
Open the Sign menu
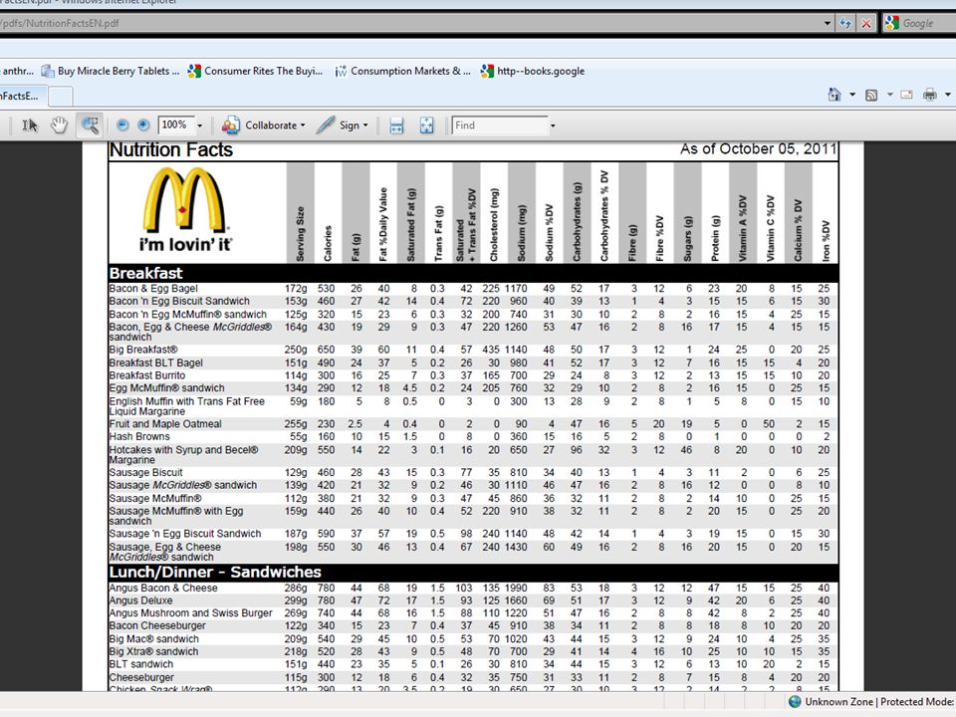click(x=343, y=125)
